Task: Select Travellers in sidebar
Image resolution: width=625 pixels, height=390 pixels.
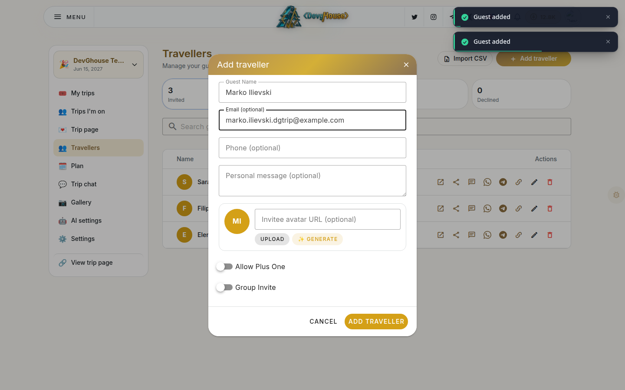Action: pyautogui.click(x=99, y=148)
